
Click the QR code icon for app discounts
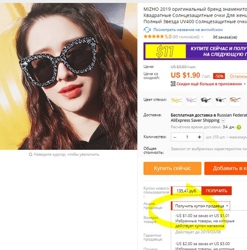(x=173, y=84)
